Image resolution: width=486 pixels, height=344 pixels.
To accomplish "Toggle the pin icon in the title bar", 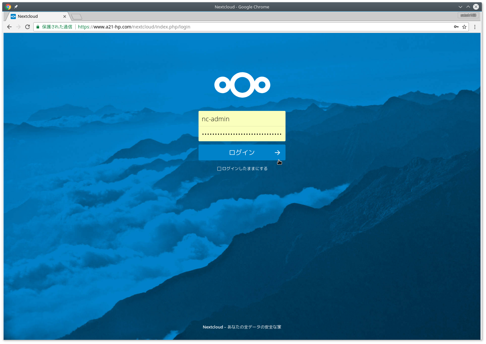I will pos(16,7).
